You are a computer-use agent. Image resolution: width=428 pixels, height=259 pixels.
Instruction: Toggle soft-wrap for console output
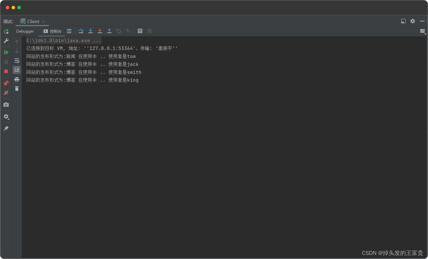(17, 61)
